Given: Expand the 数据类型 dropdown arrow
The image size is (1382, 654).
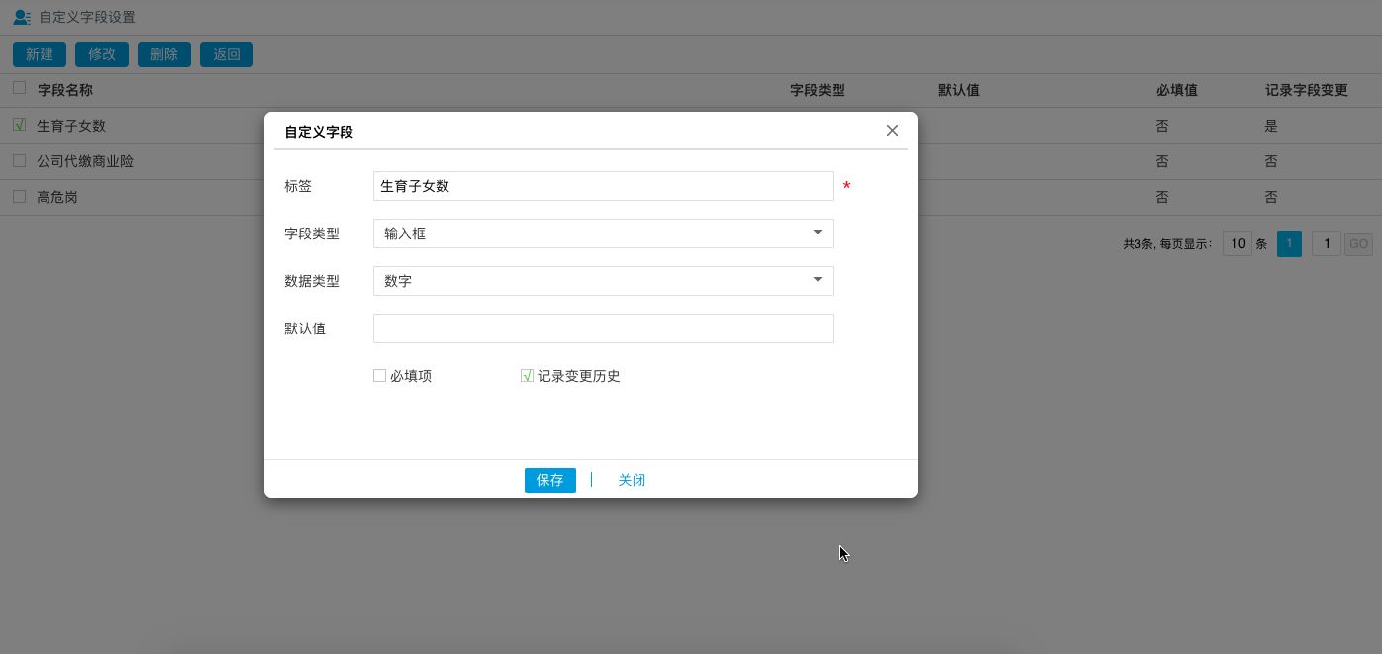Looking at the screenshot, I should pyautogui.click(x=818, y=280).
